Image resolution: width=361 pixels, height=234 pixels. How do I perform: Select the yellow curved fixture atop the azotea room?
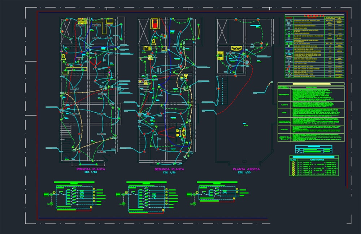click(236, 48)
